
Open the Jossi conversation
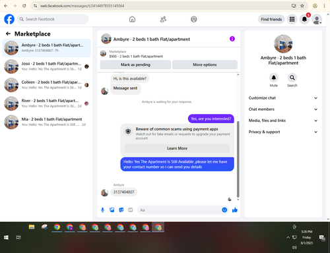(x=46, y=67)
